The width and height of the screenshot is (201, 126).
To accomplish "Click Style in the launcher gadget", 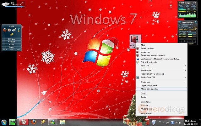I will pyautogui.click(x=12, y=50).
